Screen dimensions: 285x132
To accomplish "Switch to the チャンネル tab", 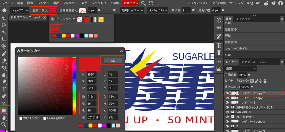I will [x=248, y=62].
